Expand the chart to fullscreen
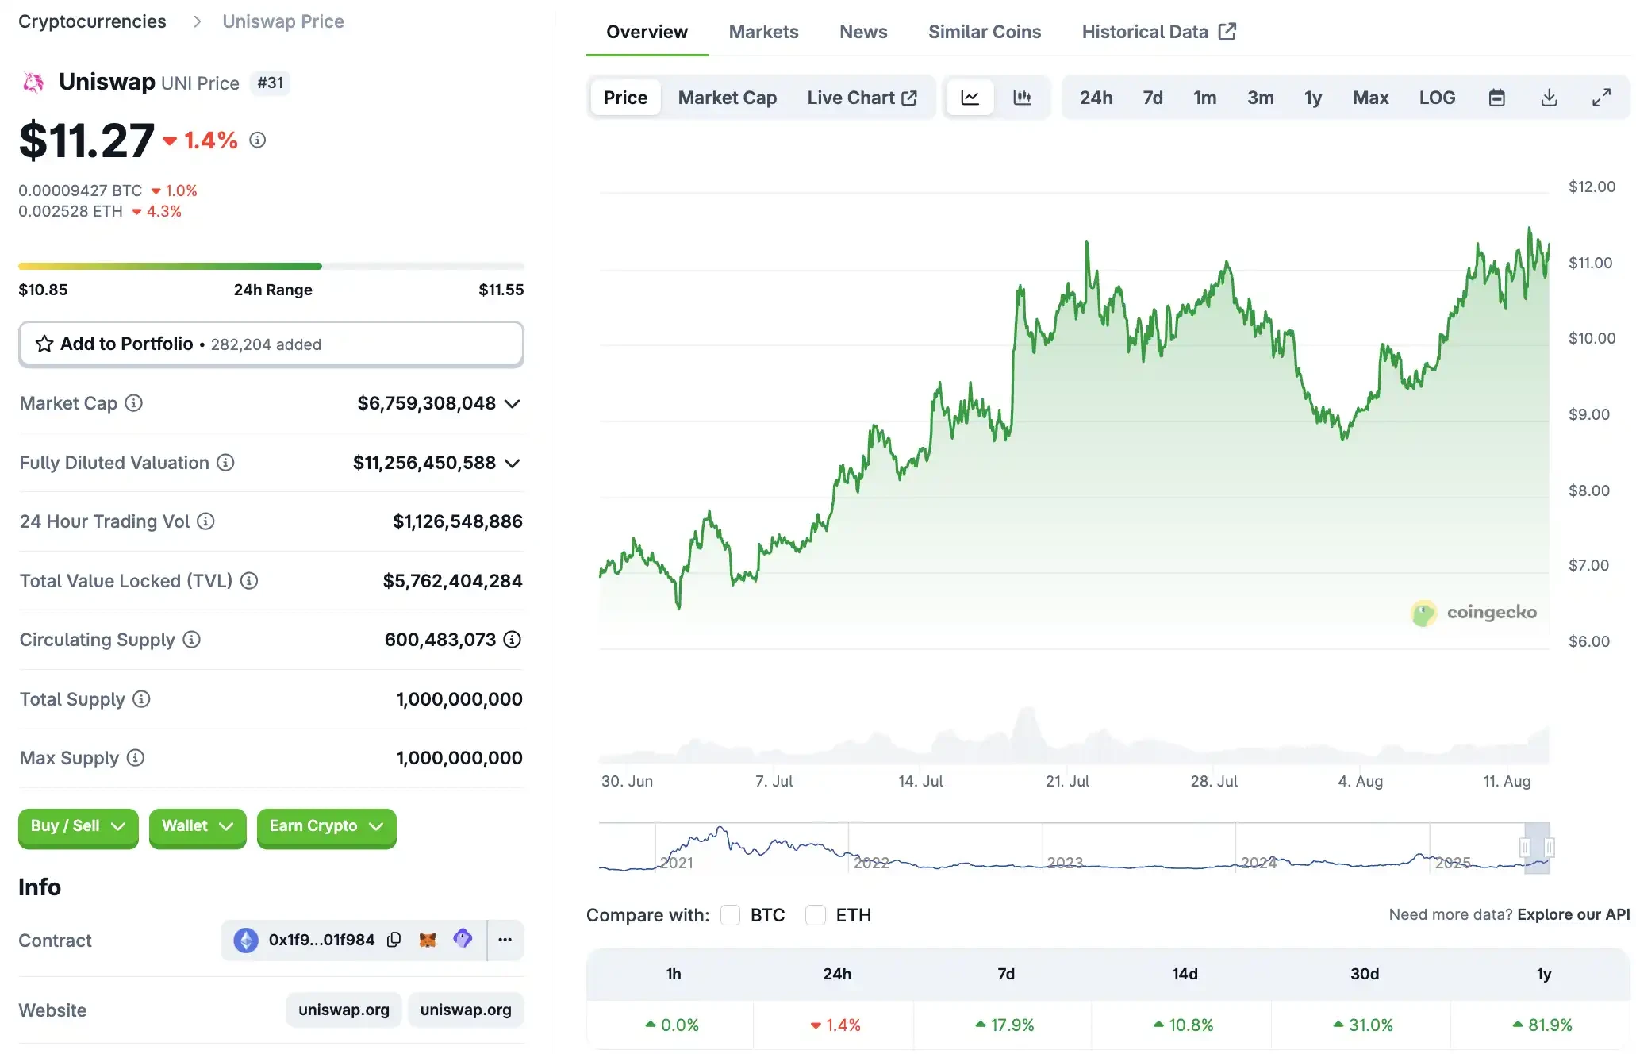 pos(1601,97)
